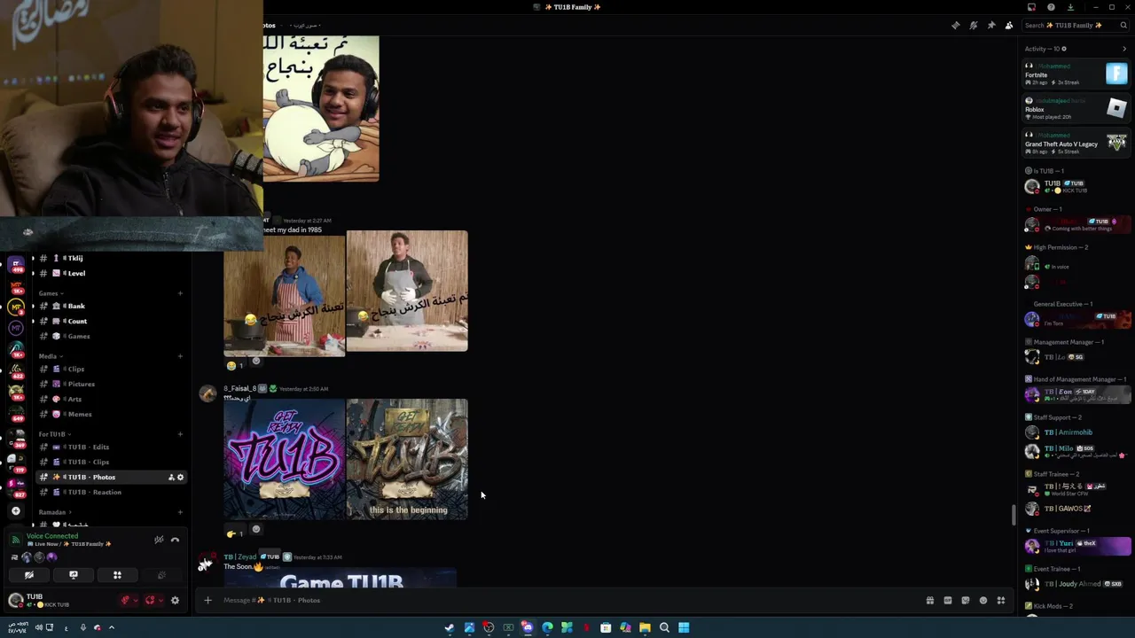
Task: Open input device dropdown arrow beside microphone
Action: [x=136, y=600]
